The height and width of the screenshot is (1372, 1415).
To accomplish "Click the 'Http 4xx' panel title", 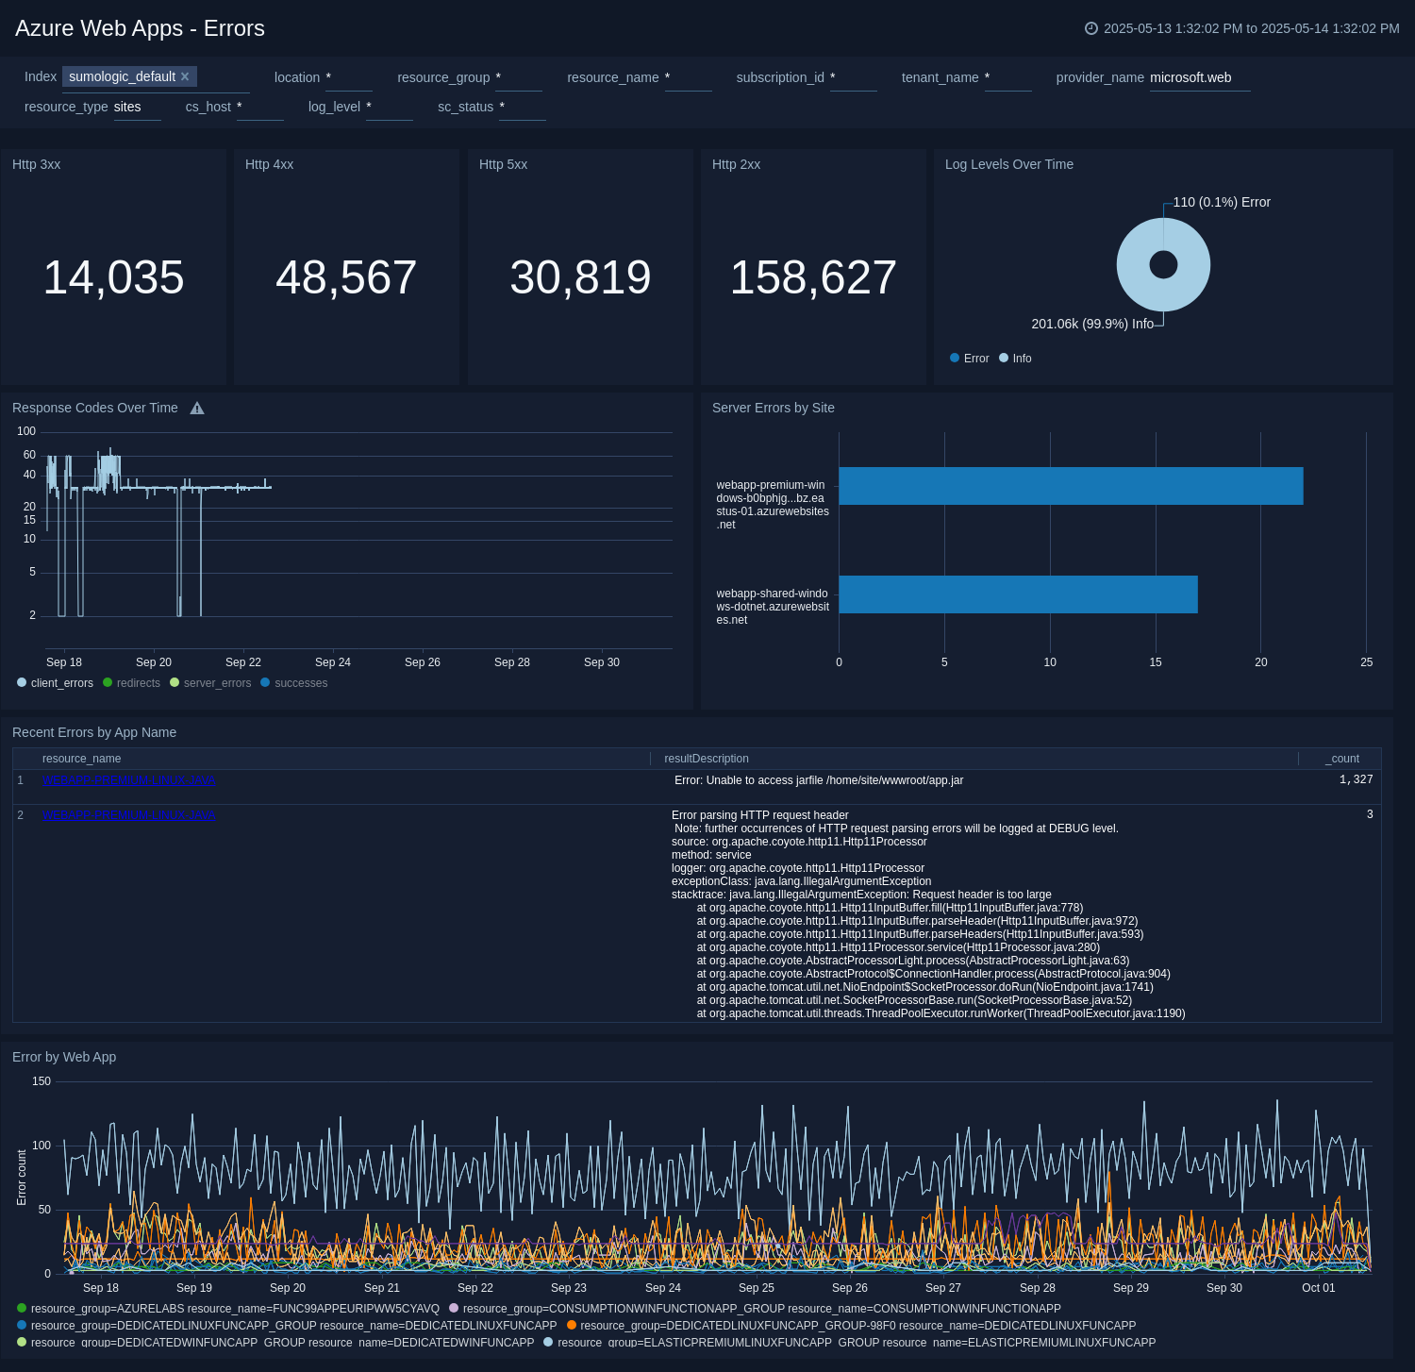I will (270, 164).
